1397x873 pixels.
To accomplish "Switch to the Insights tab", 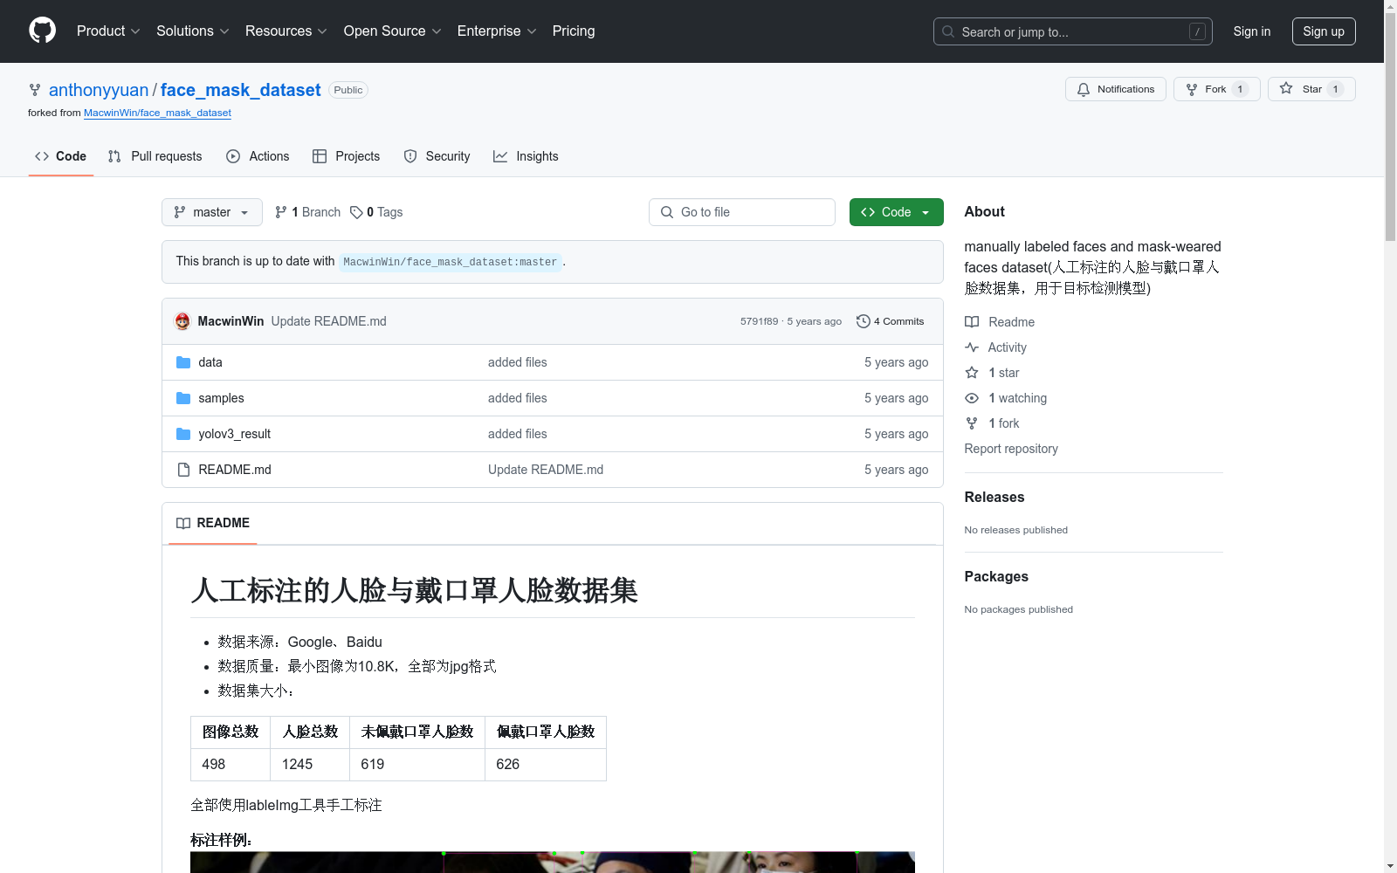I will (x=526, y=156).
